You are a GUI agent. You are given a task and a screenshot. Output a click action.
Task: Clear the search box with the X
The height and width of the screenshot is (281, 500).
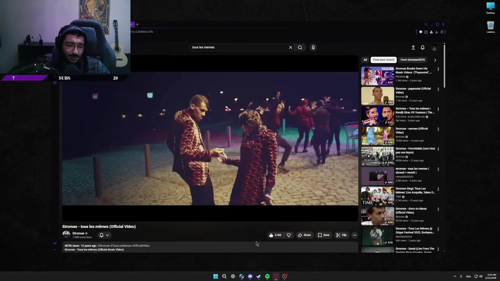click(x=291, y=47)
